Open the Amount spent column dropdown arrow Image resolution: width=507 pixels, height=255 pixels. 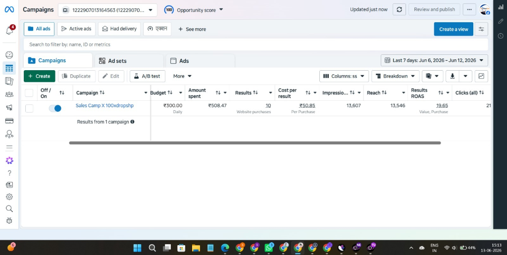(225, 93)
